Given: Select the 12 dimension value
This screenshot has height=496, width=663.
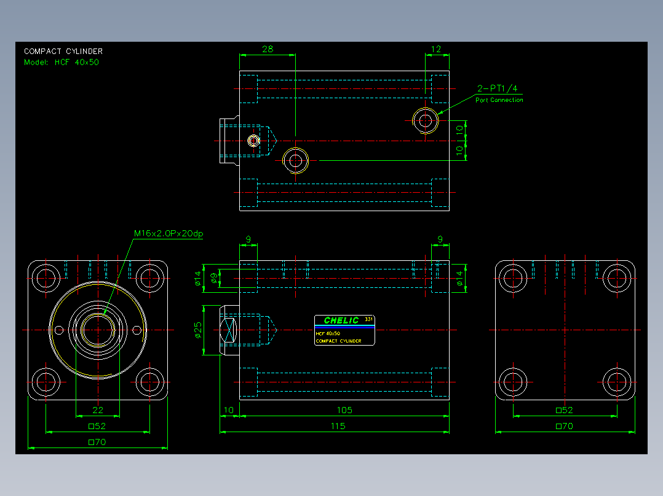Looking at the screenshot, I should (x=436, y=49).
